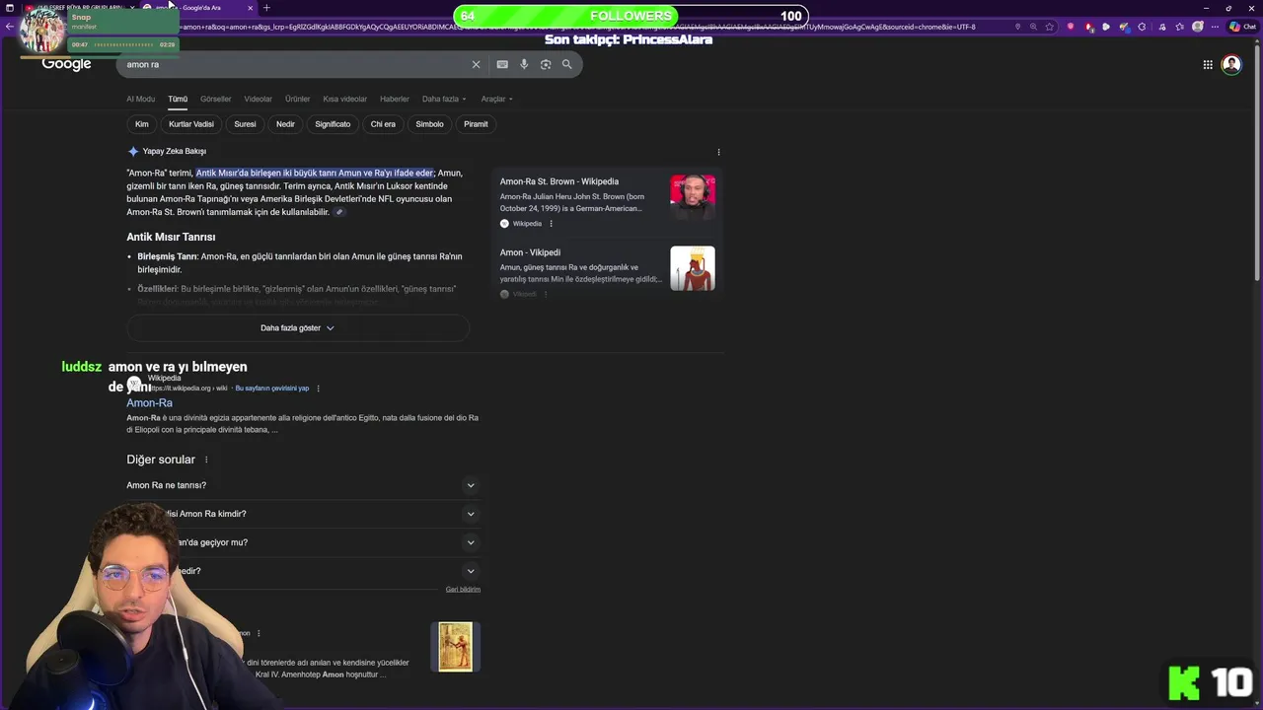Click the Google logo
The width and height of the screenshot is (1263, 710).
point(66,64)
